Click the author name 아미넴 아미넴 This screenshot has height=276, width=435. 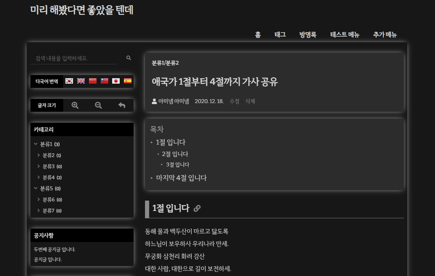point(174,101)
